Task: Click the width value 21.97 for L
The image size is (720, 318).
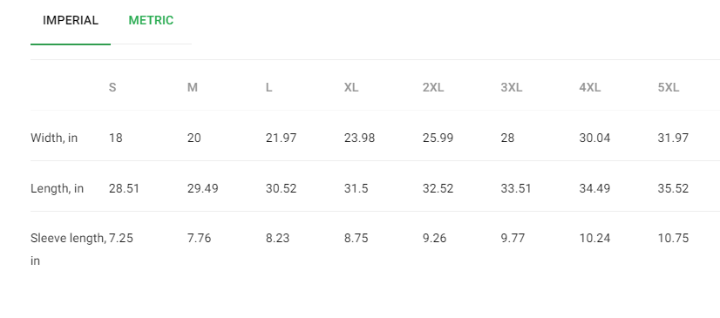Action: point(281,139)
